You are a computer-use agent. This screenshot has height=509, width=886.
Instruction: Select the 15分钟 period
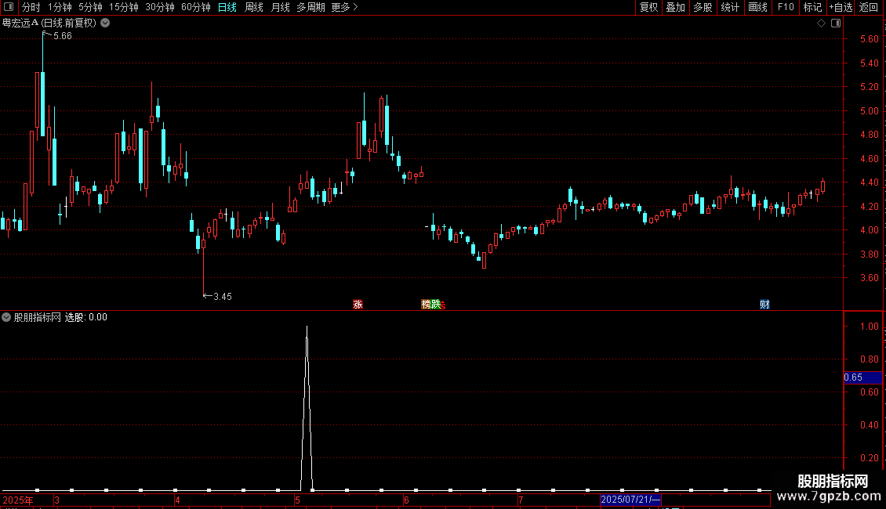tap(124, 7)
